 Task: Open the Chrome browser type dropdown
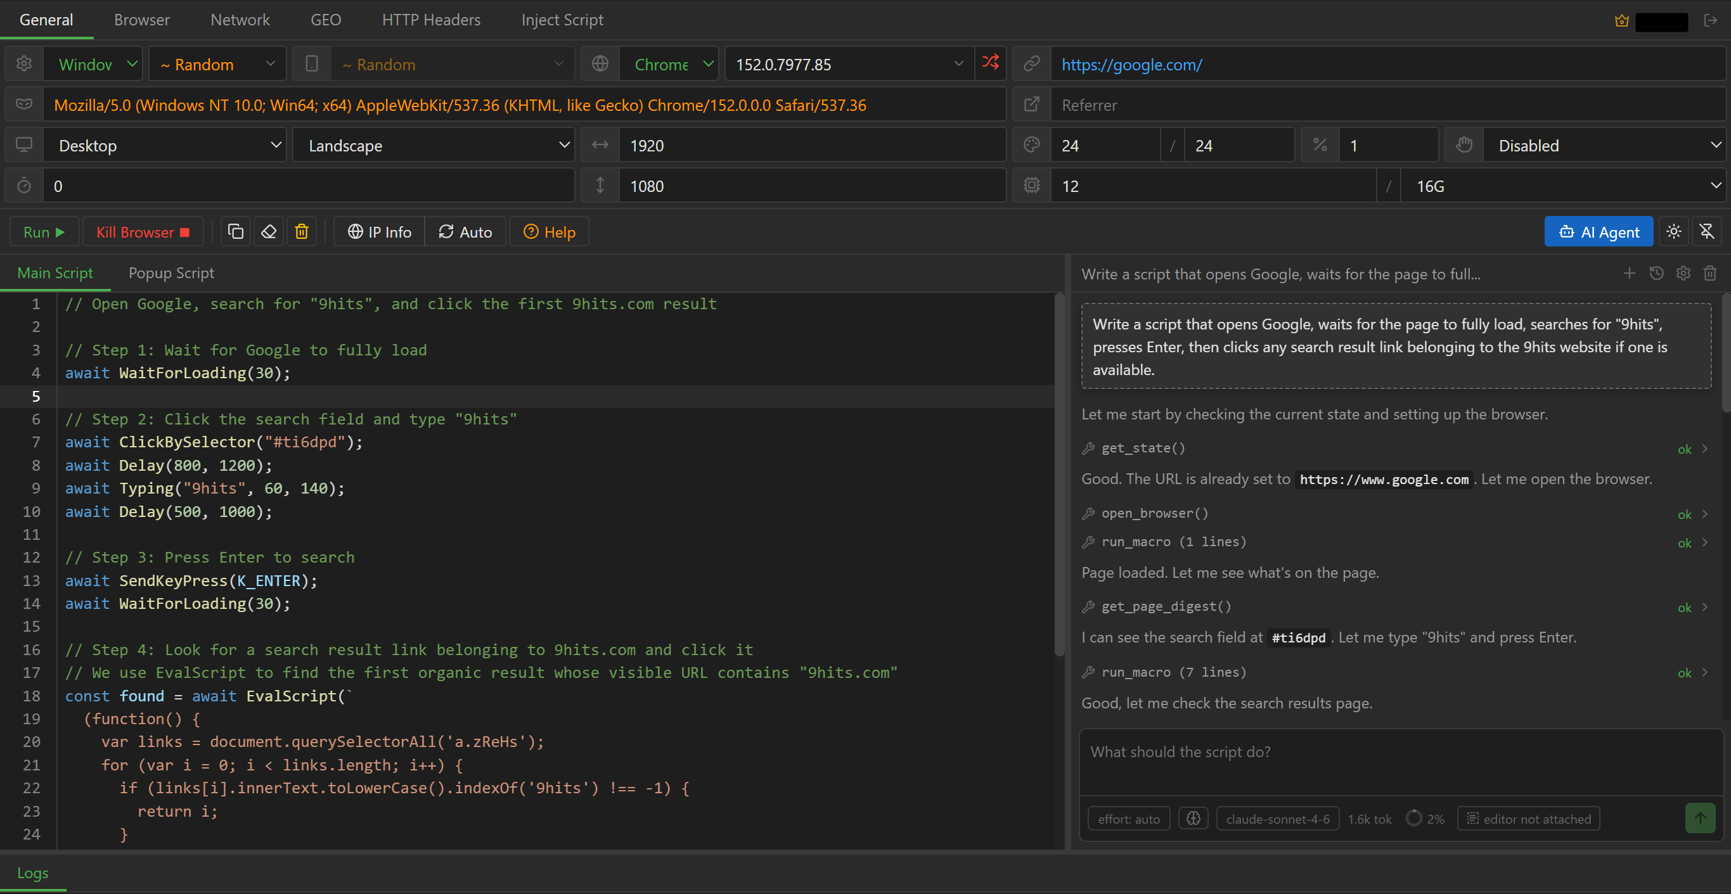[x=669, y=64]
